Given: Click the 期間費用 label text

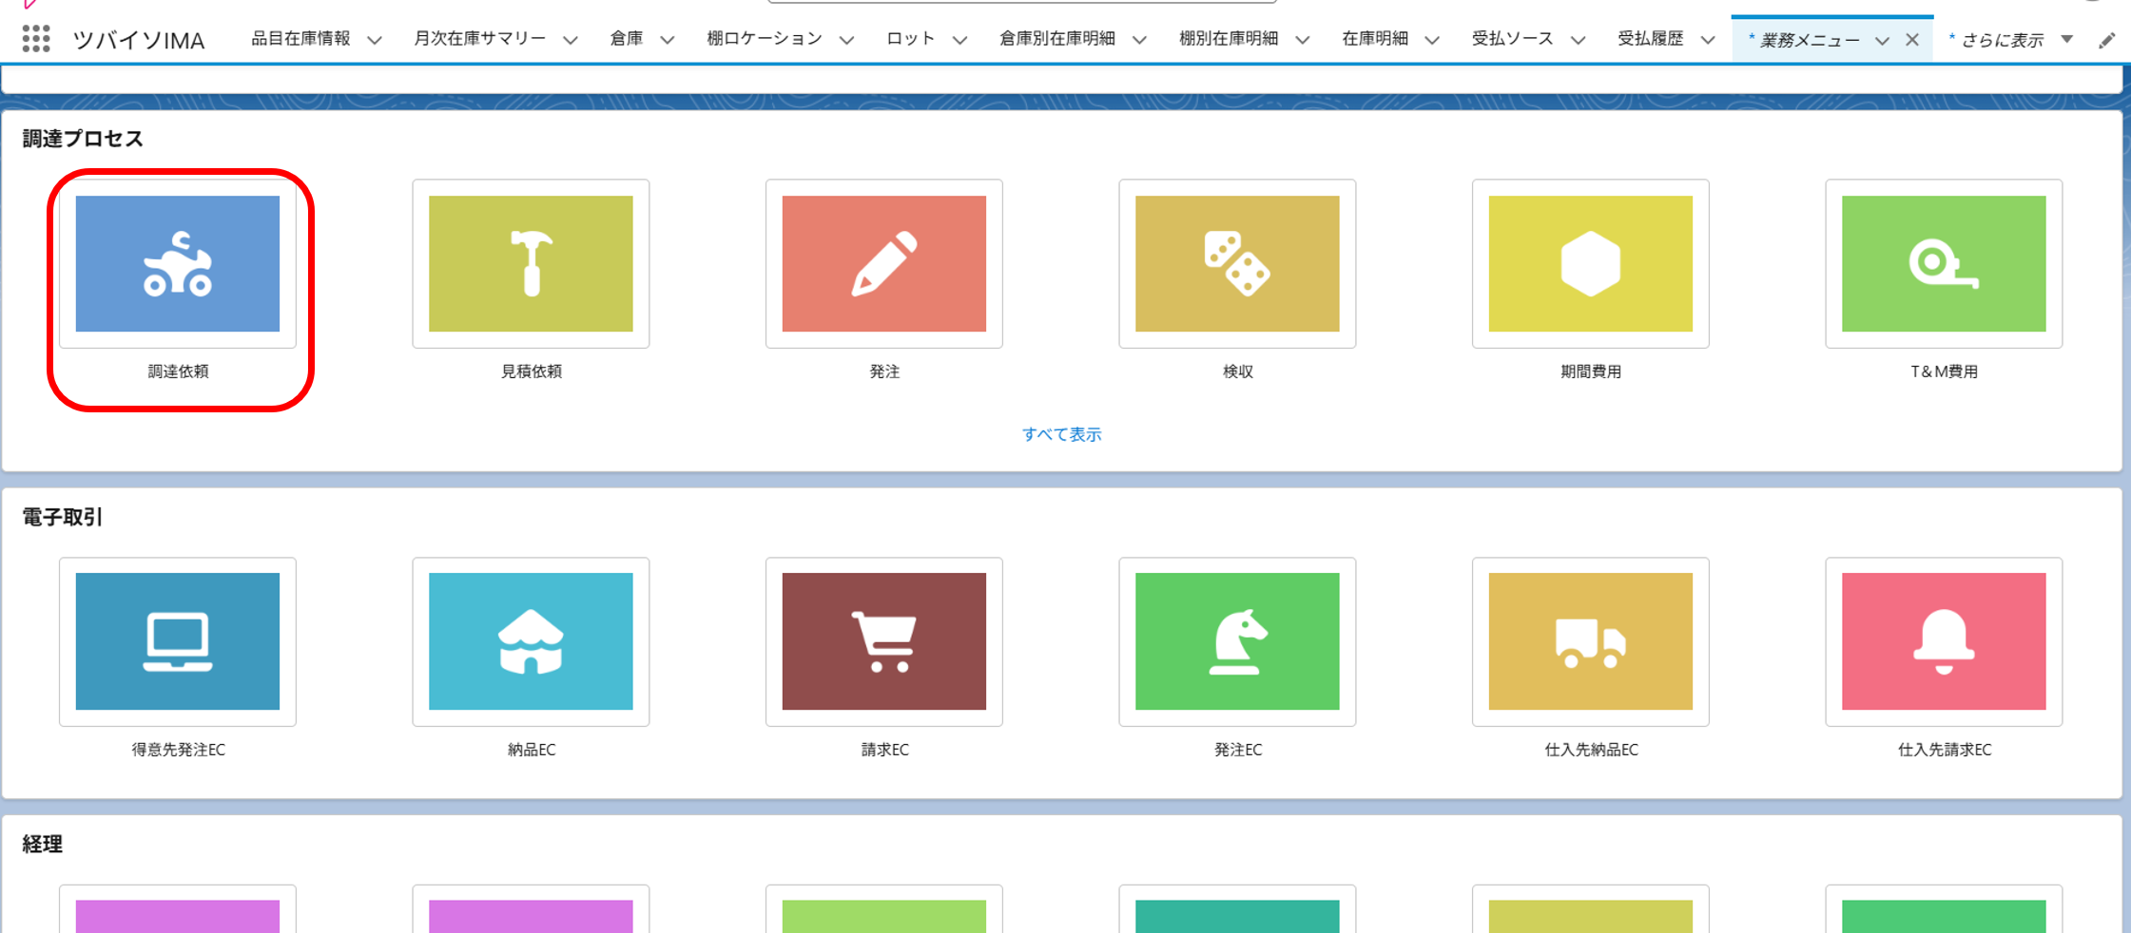Looking at the screenshot, I should [1591, 371].
